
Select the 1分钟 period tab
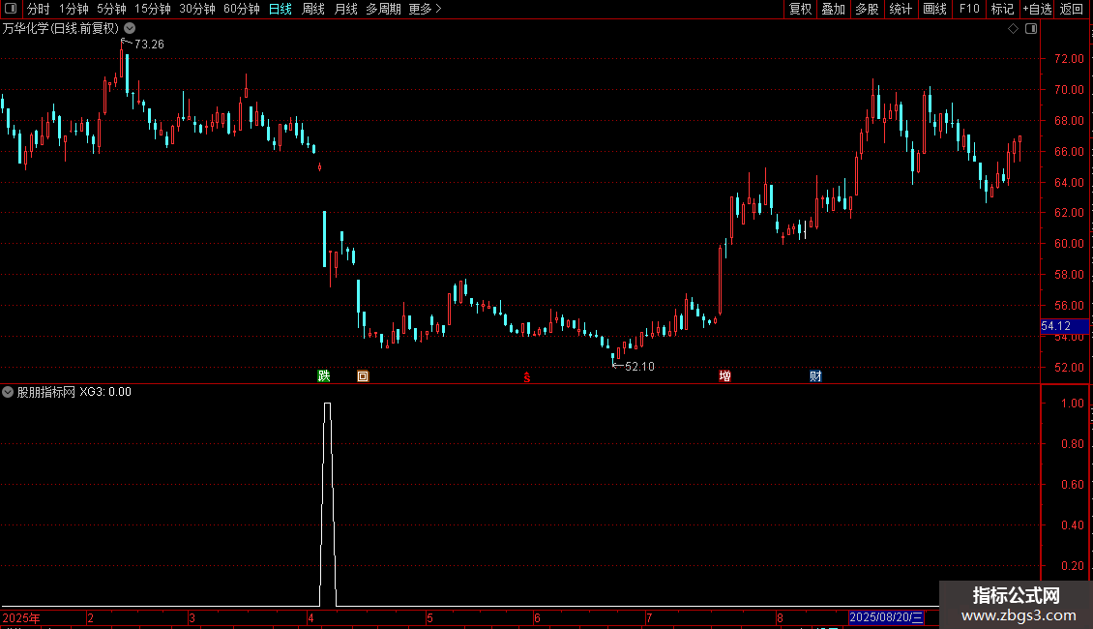click(x=74, y=9)
